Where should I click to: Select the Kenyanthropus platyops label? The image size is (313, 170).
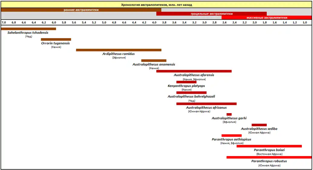[x=186, y=86]
